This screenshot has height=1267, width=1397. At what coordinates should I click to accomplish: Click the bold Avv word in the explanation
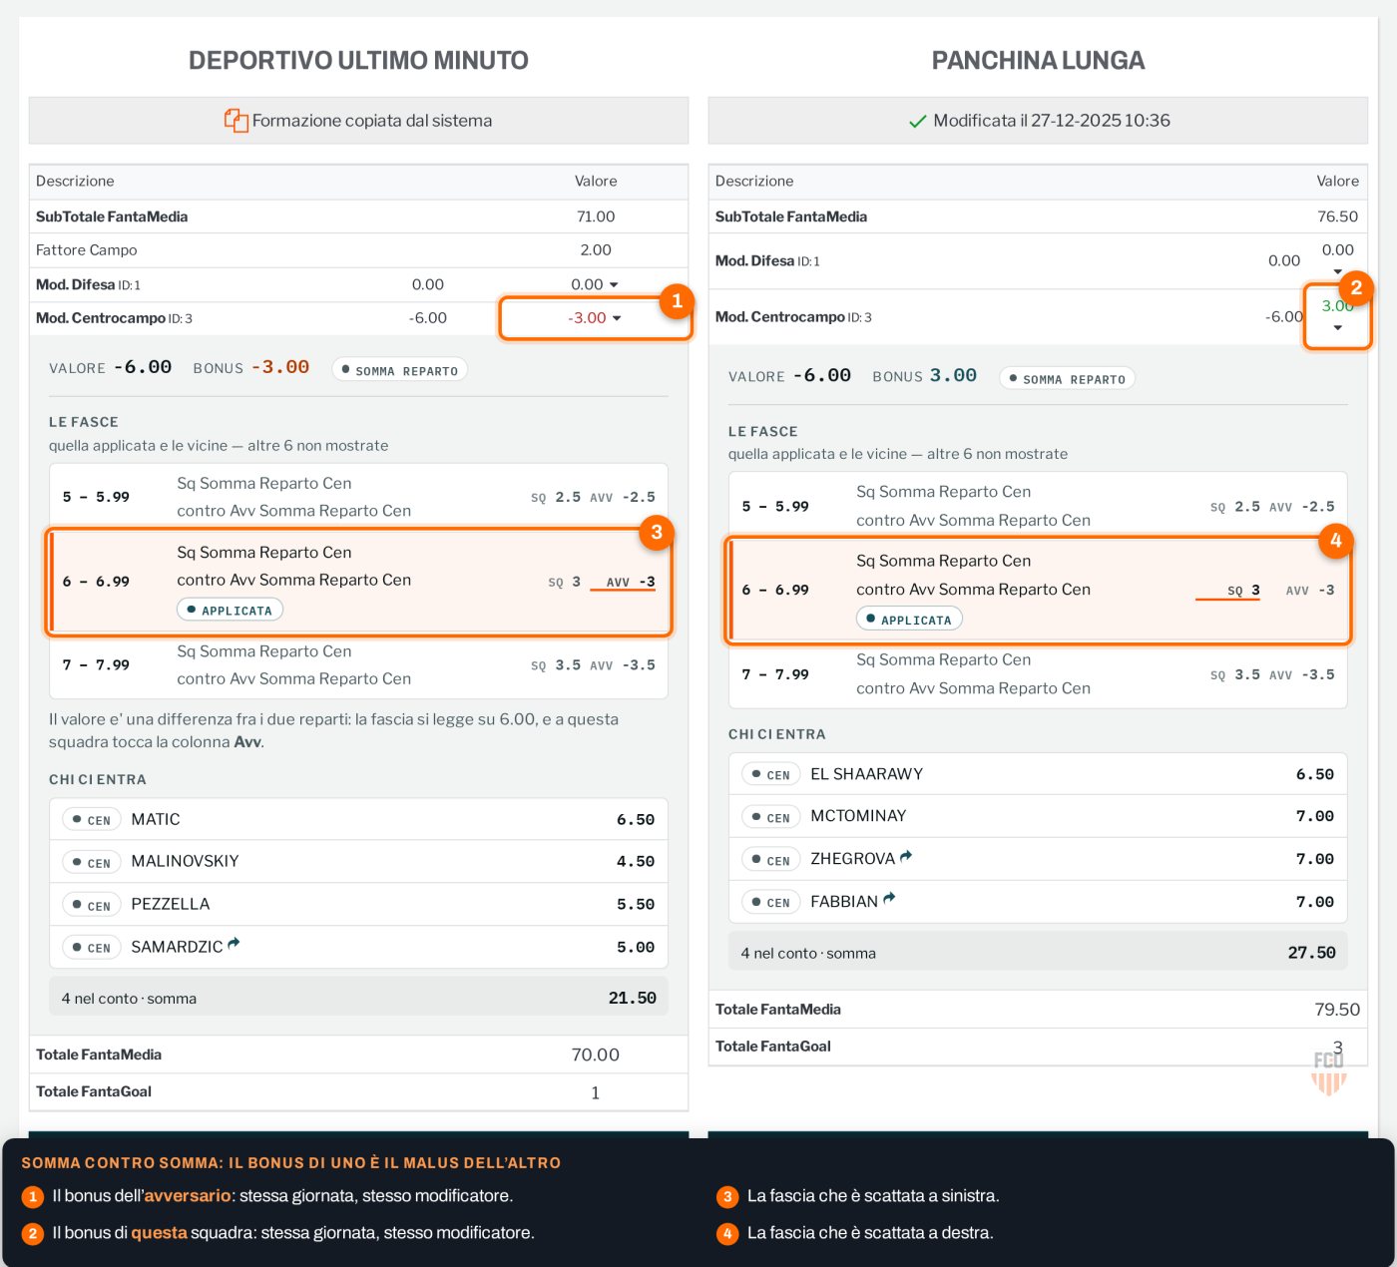point(247,742)
